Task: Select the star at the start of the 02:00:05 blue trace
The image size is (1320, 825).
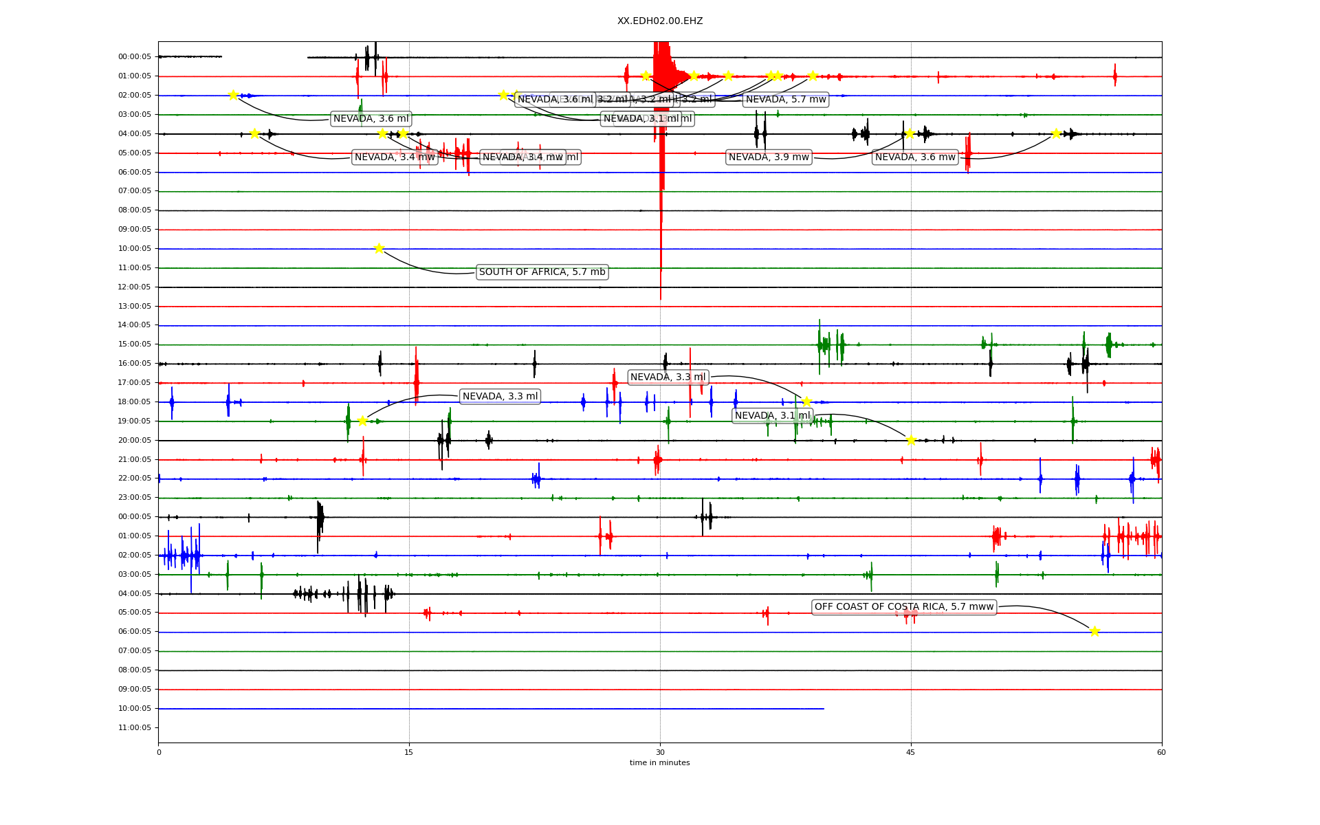Action: (x=233, y=95)
